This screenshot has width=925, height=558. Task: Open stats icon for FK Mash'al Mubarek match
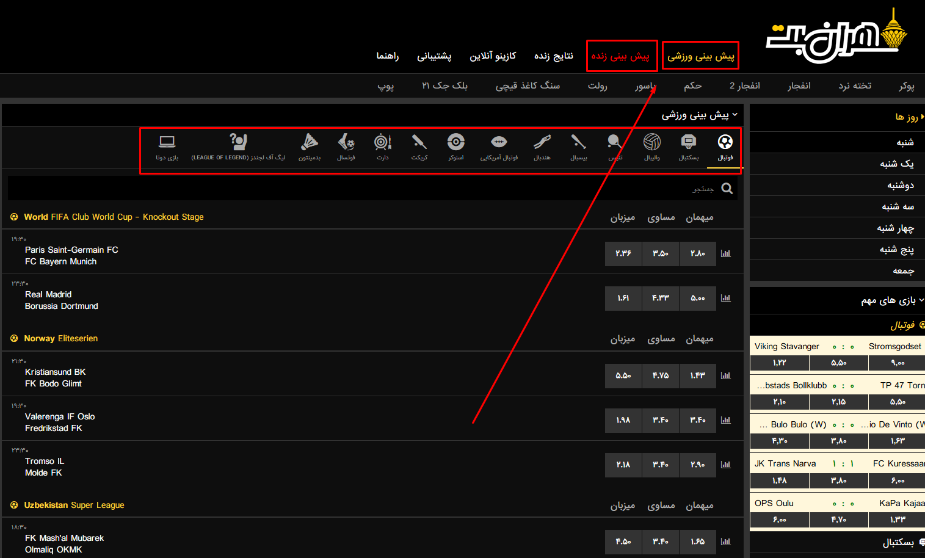(x=725, y=542)
